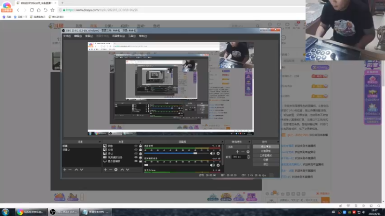
Task: Open 首页 link on douyu site
Action: [79, 26]
